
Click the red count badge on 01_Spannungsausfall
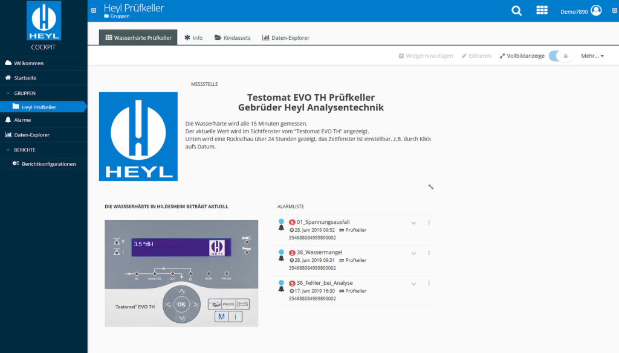pyautogui.click(x=292, y=222)
